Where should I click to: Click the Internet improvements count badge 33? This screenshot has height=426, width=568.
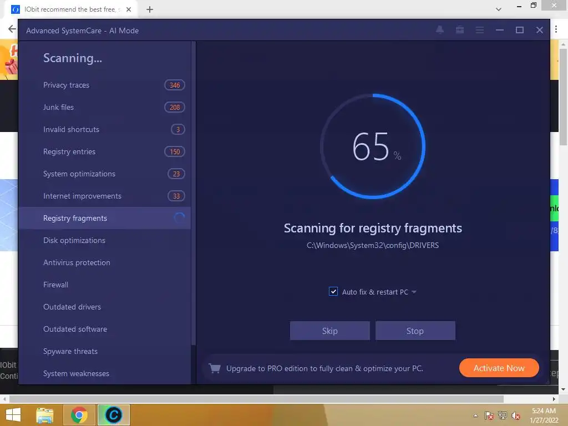(176, 196)
